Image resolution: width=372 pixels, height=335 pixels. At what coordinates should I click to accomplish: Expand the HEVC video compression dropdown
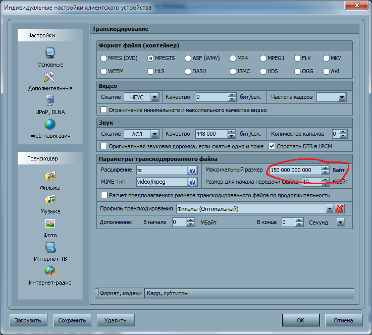point(154,97)
